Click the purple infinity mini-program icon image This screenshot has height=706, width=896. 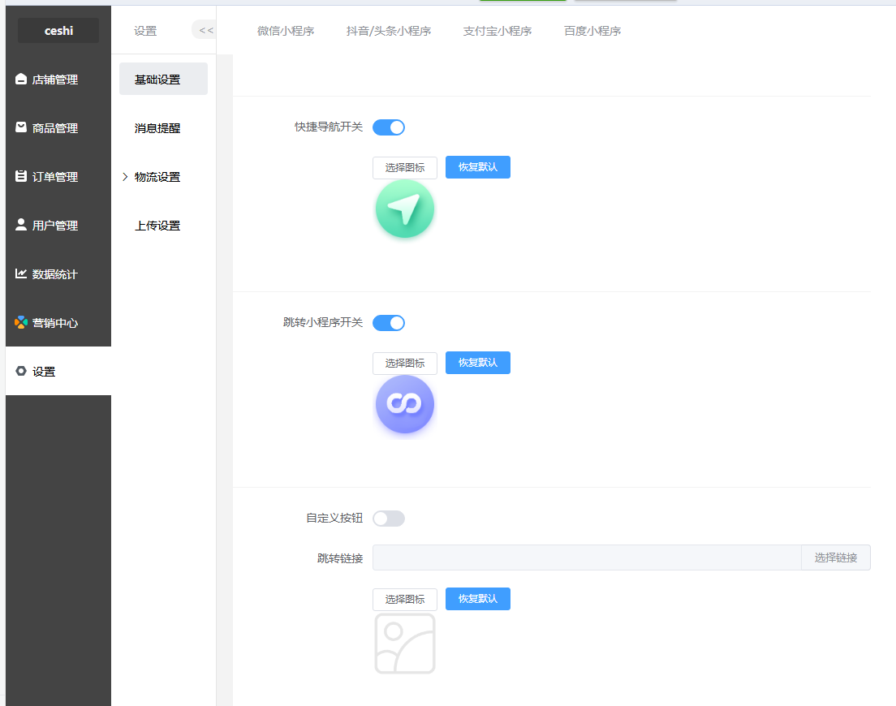(x=404, y=404)
